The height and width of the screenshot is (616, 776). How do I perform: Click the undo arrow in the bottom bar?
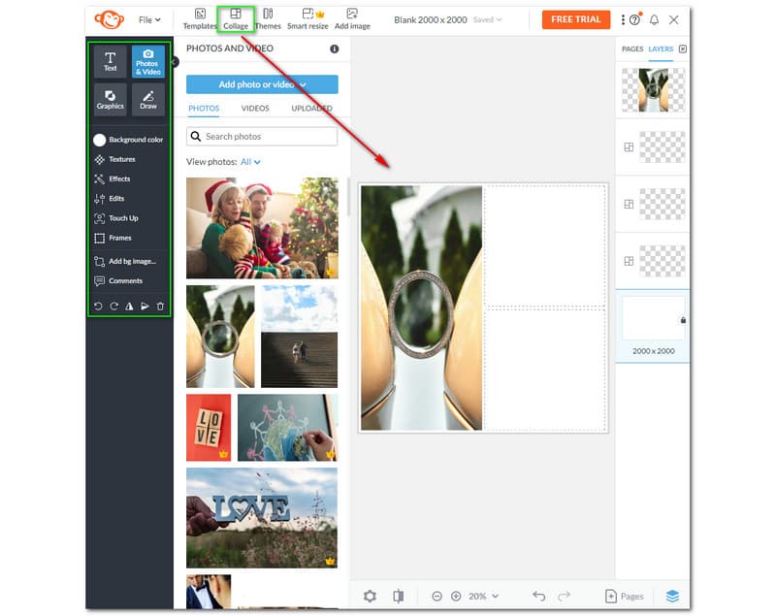[539, 597]
